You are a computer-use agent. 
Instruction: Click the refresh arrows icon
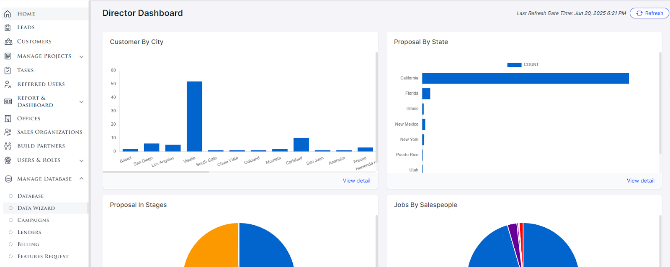[x=639, y=13]
